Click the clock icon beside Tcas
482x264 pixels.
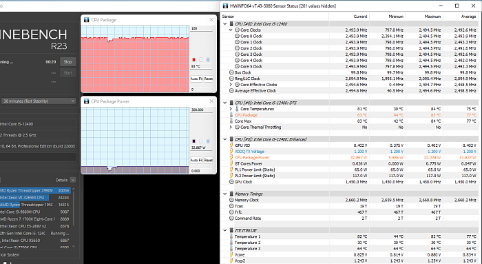pos(231,206)
